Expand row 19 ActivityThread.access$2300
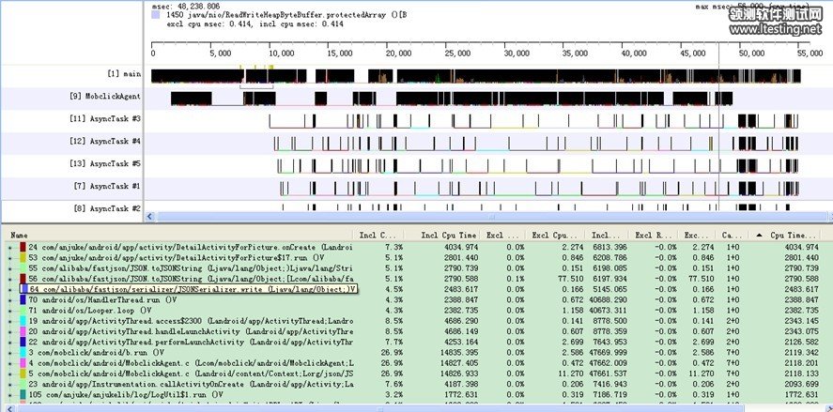This screenshot has width=833, height=412. click(9, 321)
